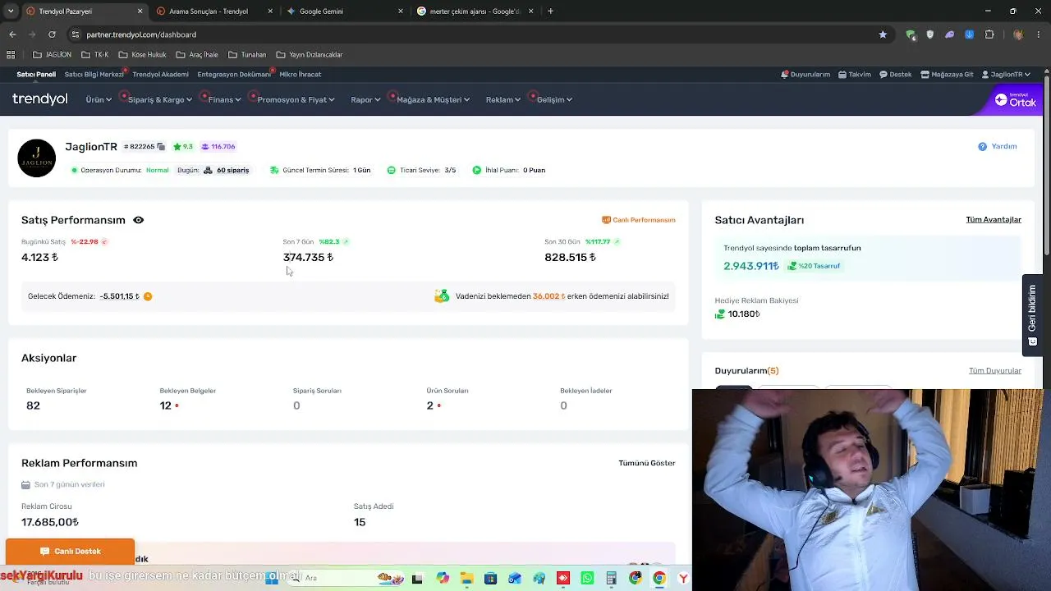Expand the Sipariş & Kargo menu
This screenshot has width=1051, height=591.
[x=160, y=100]
